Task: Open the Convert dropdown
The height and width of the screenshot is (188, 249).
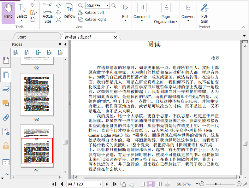Action: [x=188, y=12]
